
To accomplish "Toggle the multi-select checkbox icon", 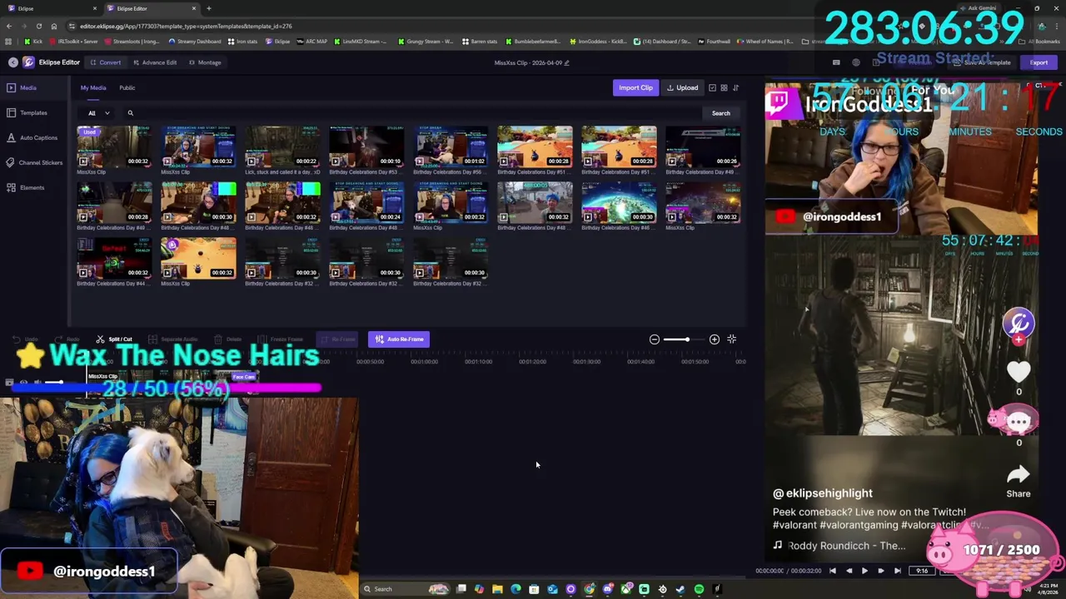I will coord(712,87).
